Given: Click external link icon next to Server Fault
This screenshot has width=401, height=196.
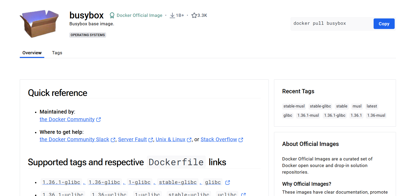Looking at the screenshot, I should point(150,140).
